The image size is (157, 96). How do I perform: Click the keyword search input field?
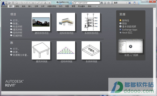pos(87,3)
